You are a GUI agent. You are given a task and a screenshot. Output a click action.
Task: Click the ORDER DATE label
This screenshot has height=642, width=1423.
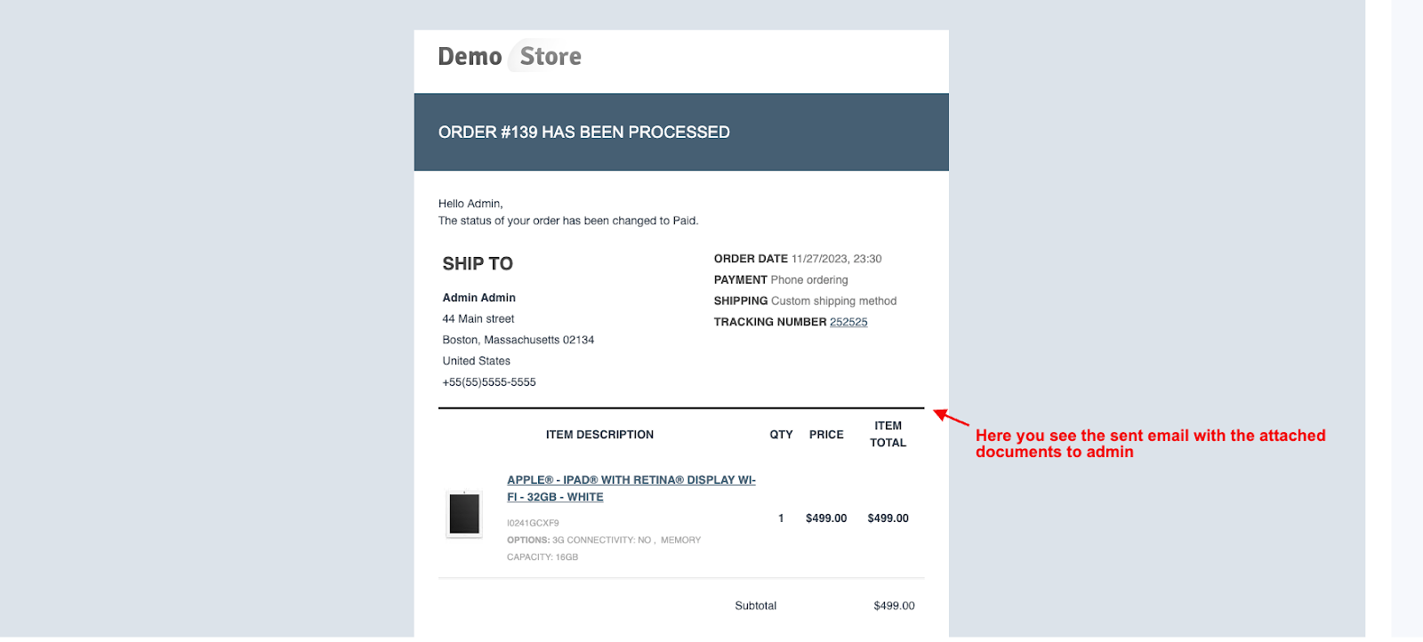(751, 259)
